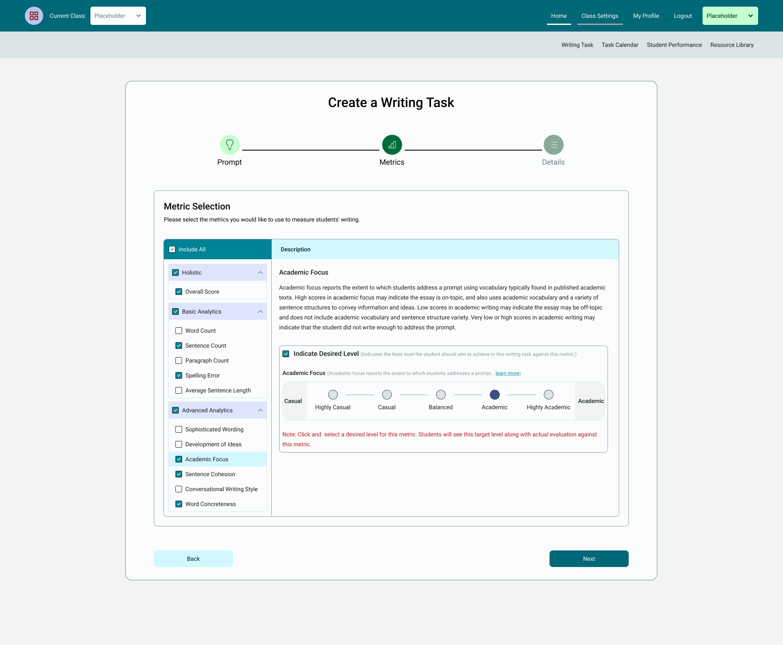Uncheck the Include All checkbox

coord(172,249)
